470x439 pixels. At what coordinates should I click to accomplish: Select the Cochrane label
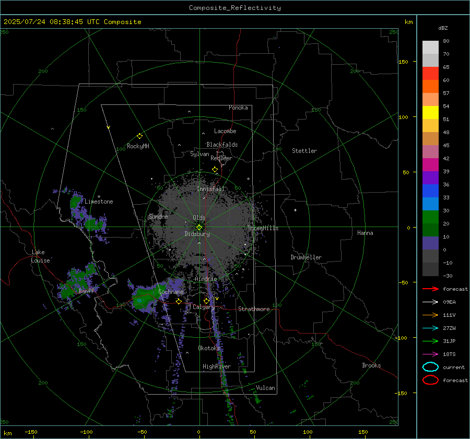point(171,292)
